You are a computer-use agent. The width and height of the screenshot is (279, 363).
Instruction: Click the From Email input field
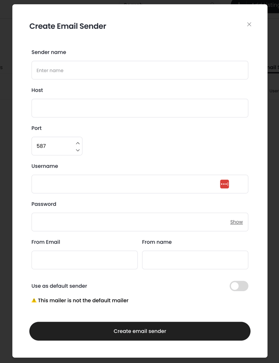(85, 260)
